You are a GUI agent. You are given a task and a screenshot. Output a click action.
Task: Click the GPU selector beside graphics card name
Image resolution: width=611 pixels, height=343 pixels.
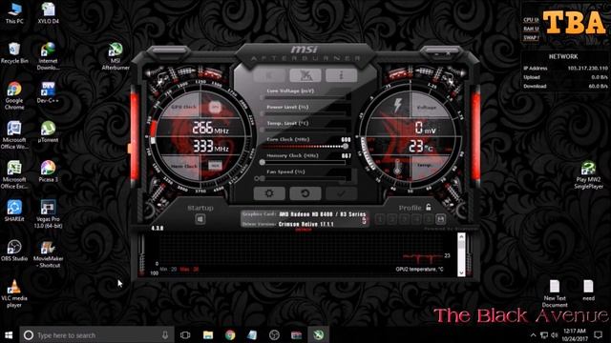364,220
